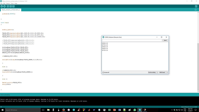Open Excel from the taskbar
Viewport: 199px width, 112px height.
click(109, 110)
